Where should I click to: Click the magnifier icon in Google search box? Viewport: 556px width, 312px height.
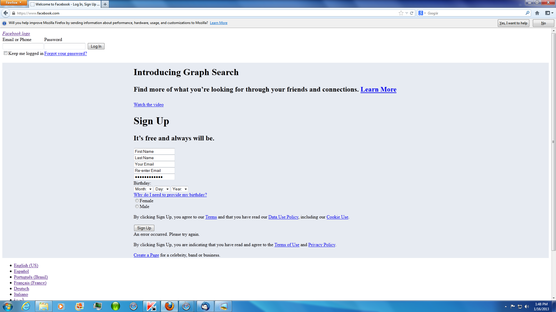point(527,13)
